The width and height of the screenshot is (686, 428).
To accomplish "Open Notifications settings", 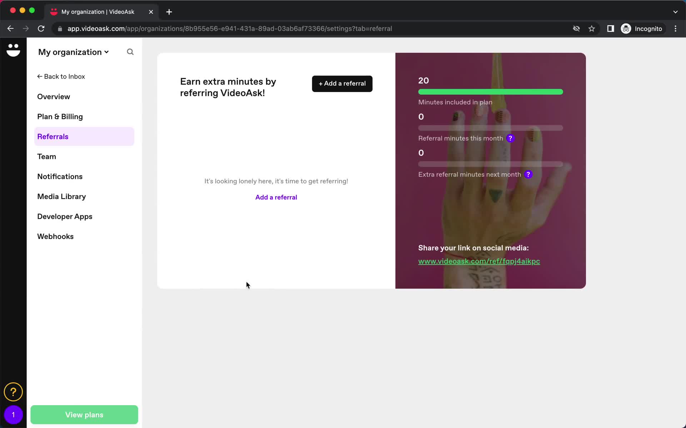I will (x=60, y=177).
